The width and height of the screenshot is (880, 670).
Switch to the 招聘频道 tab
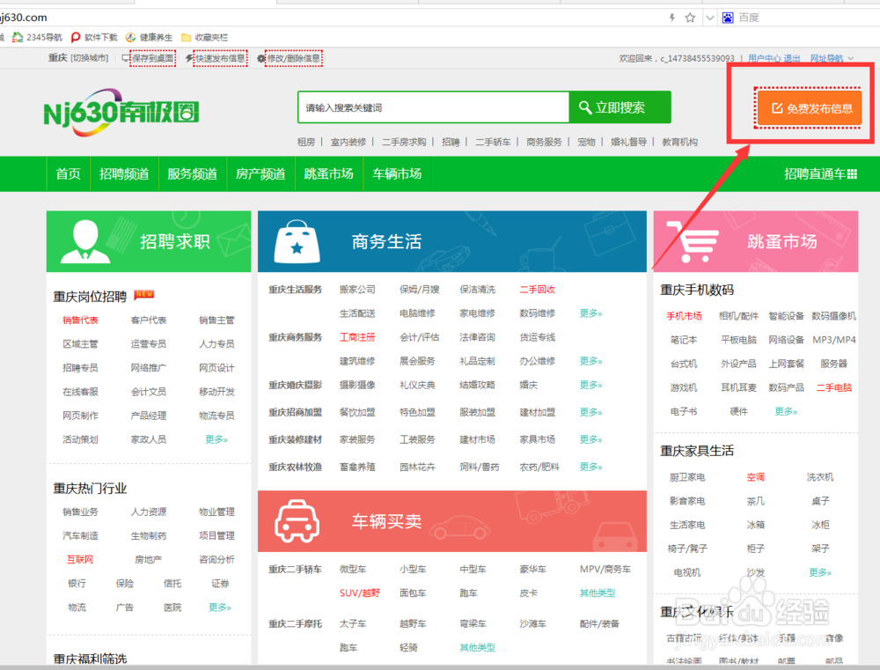point(123,173)
